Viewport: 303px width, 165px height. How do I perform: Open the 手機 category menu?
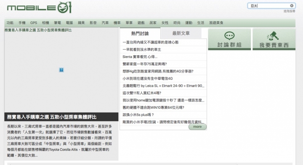point(22,23)
